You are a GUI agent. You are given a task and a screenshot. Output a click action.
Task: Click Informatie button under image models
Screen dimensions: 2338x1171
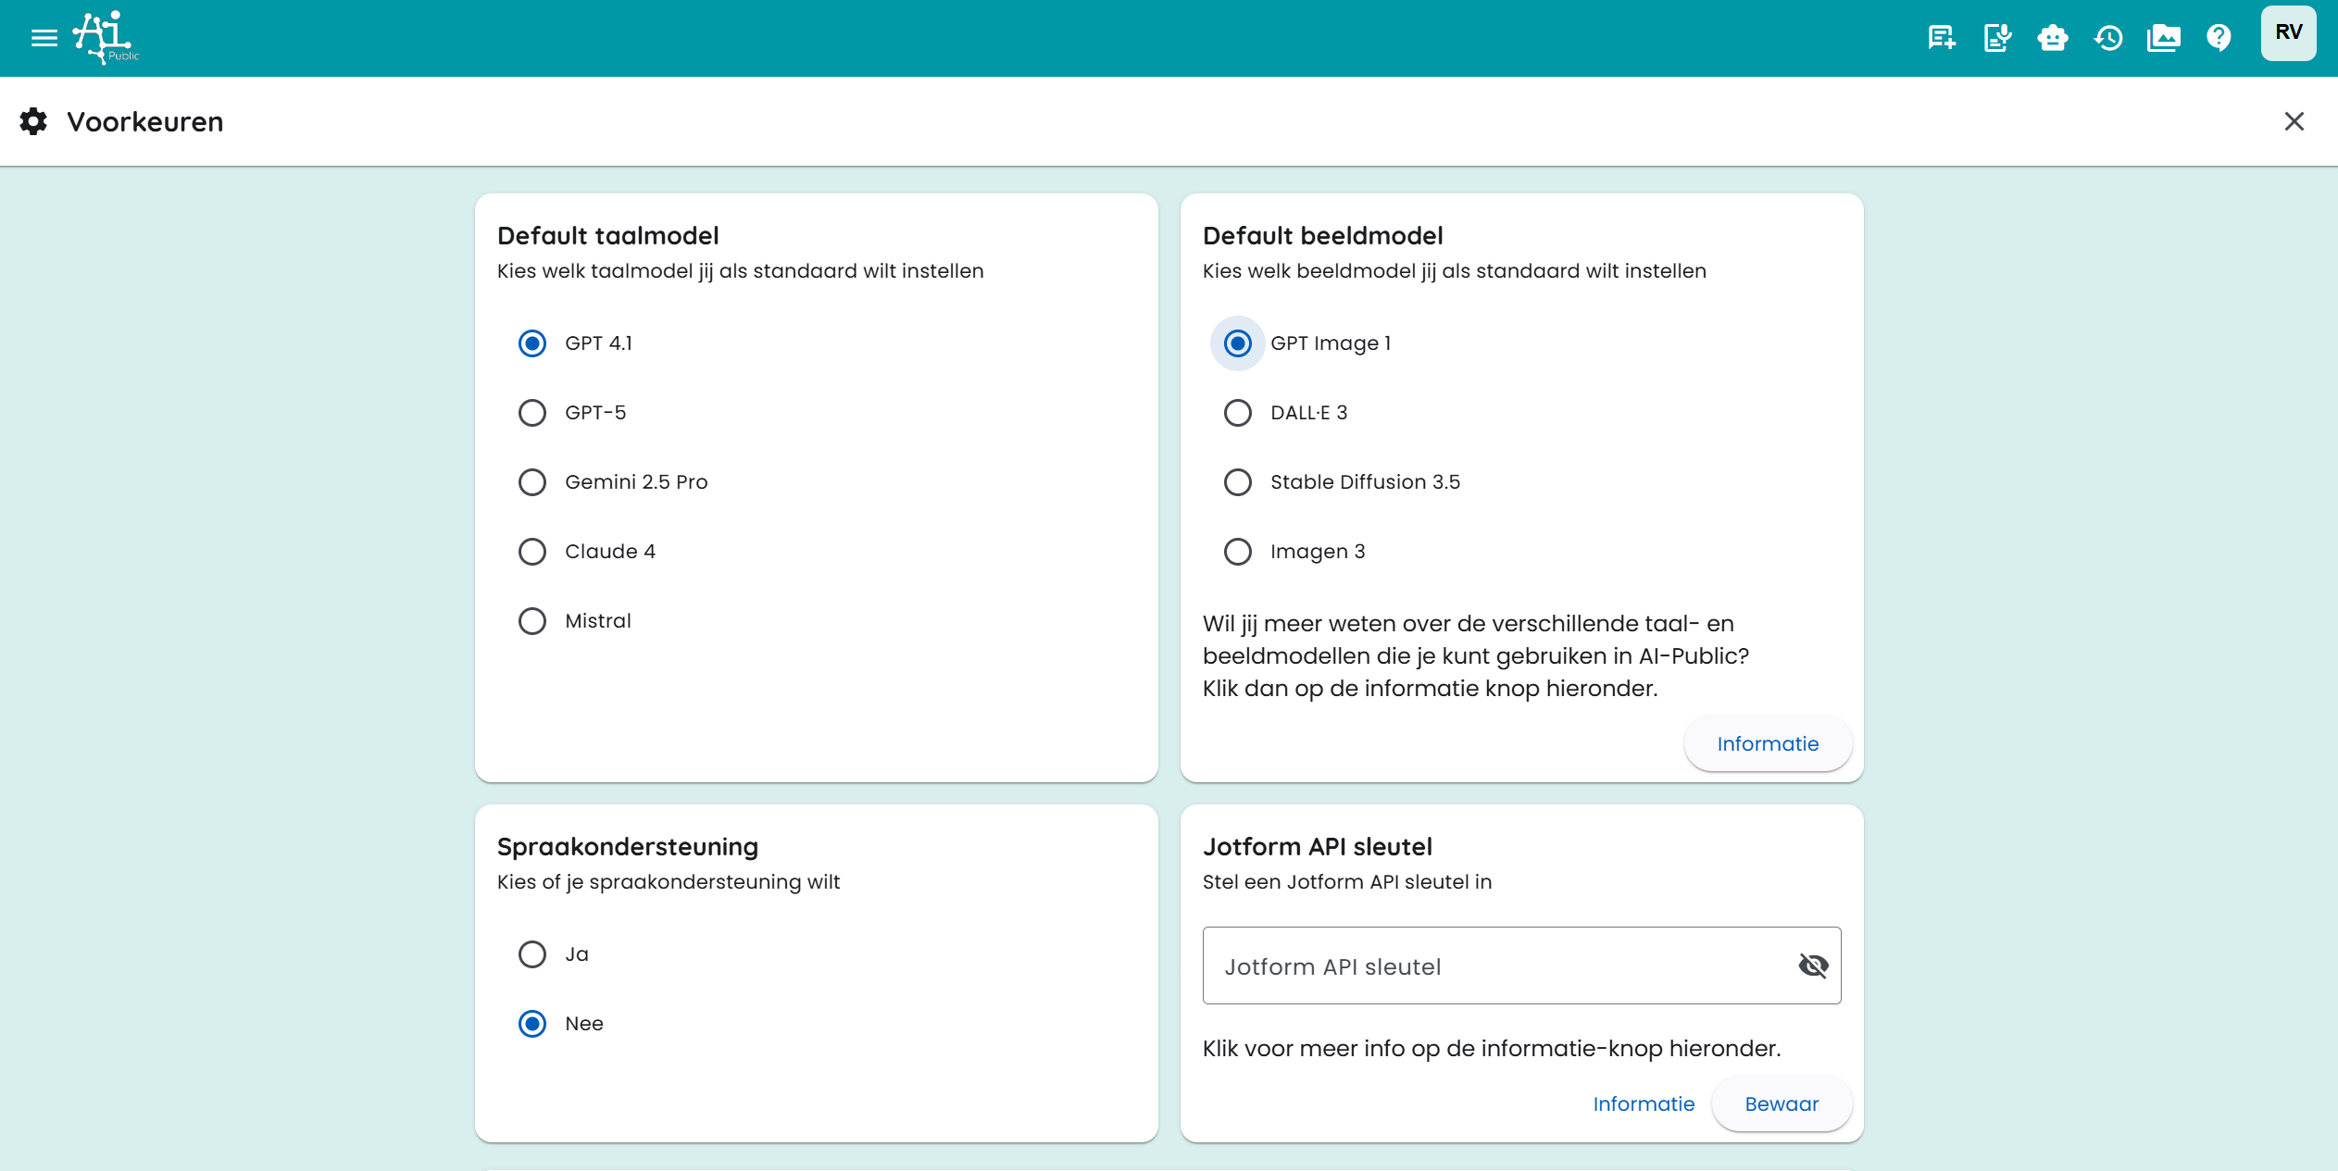[x=1767, y=743]
